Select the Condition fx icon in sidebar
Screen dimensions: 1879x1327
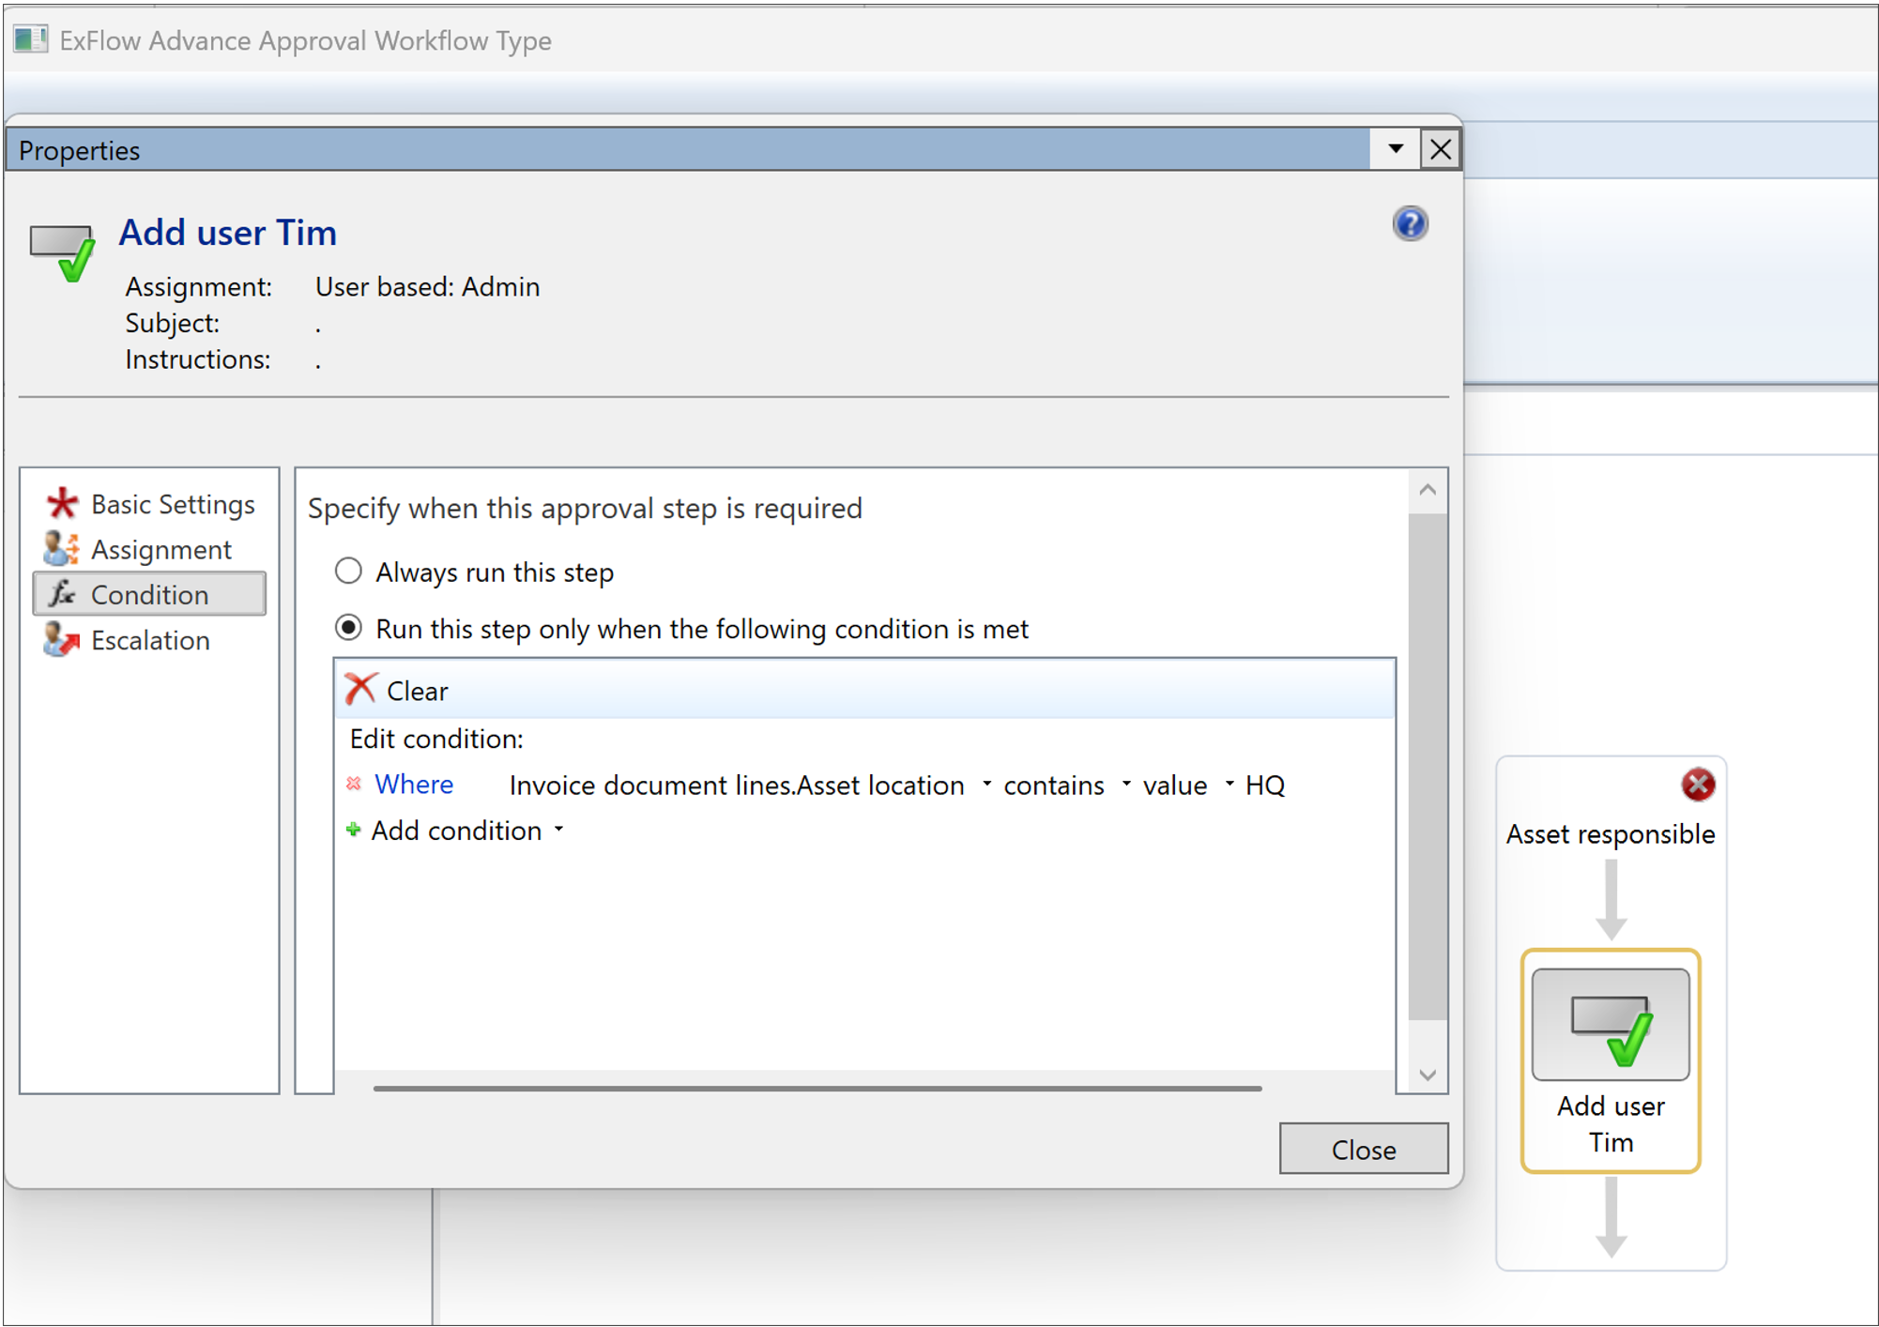pos(61,594)
